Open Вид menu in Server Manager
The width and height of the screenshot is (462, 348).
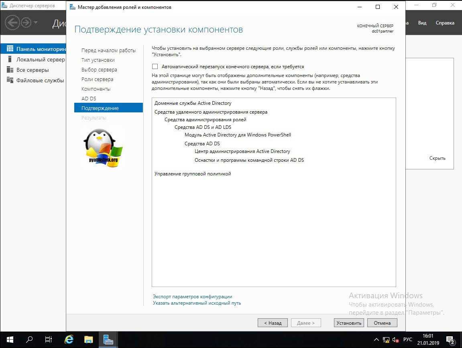(x=422, y=23)
